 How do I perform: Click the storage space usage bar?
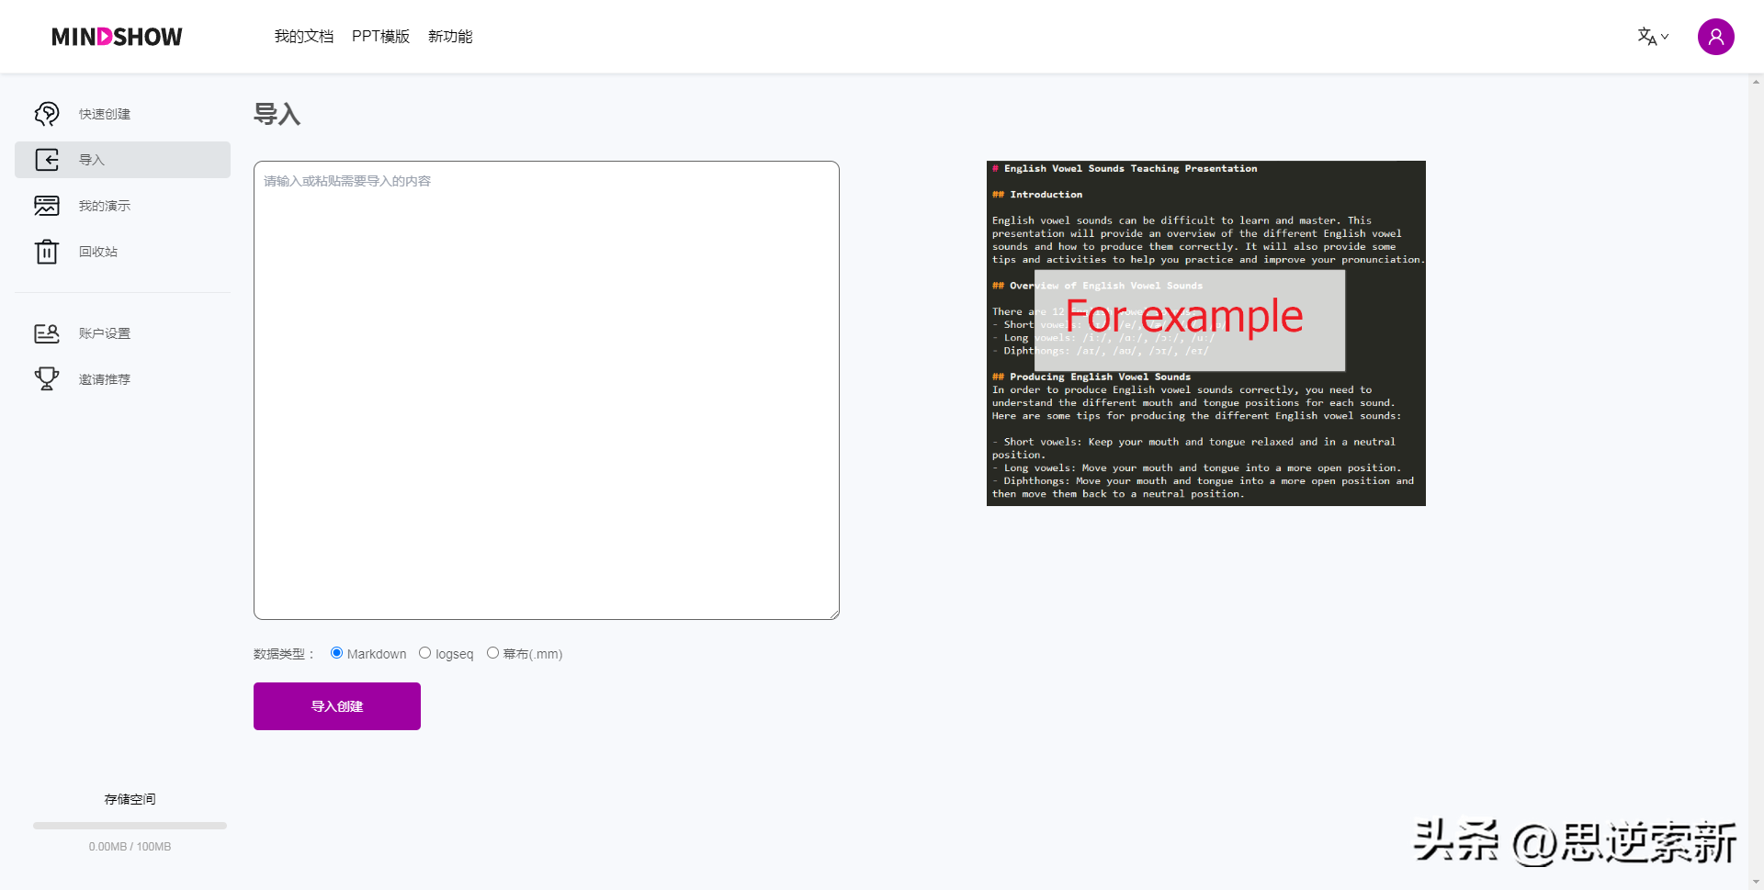coord(130,826)
